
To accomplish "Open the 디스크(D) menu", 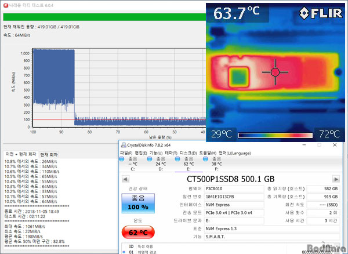I will [188, 153].
